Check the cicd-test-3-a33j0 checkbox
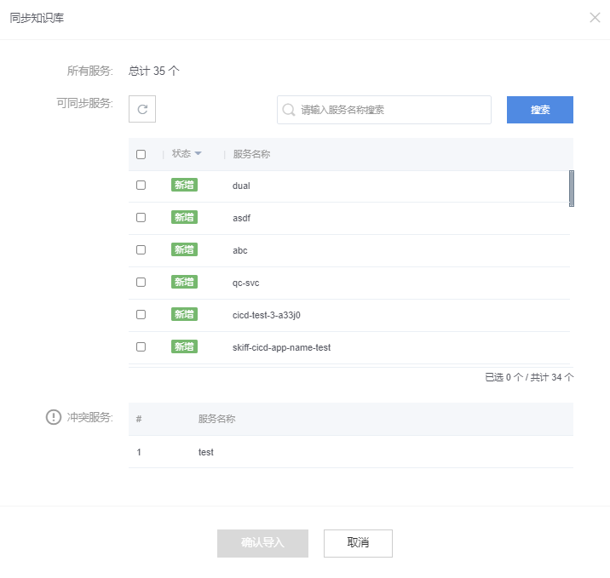 tap(141, 314)
